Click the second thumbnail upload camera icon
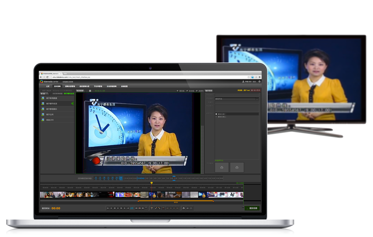 pyautogui.click(x=237, y=167)
